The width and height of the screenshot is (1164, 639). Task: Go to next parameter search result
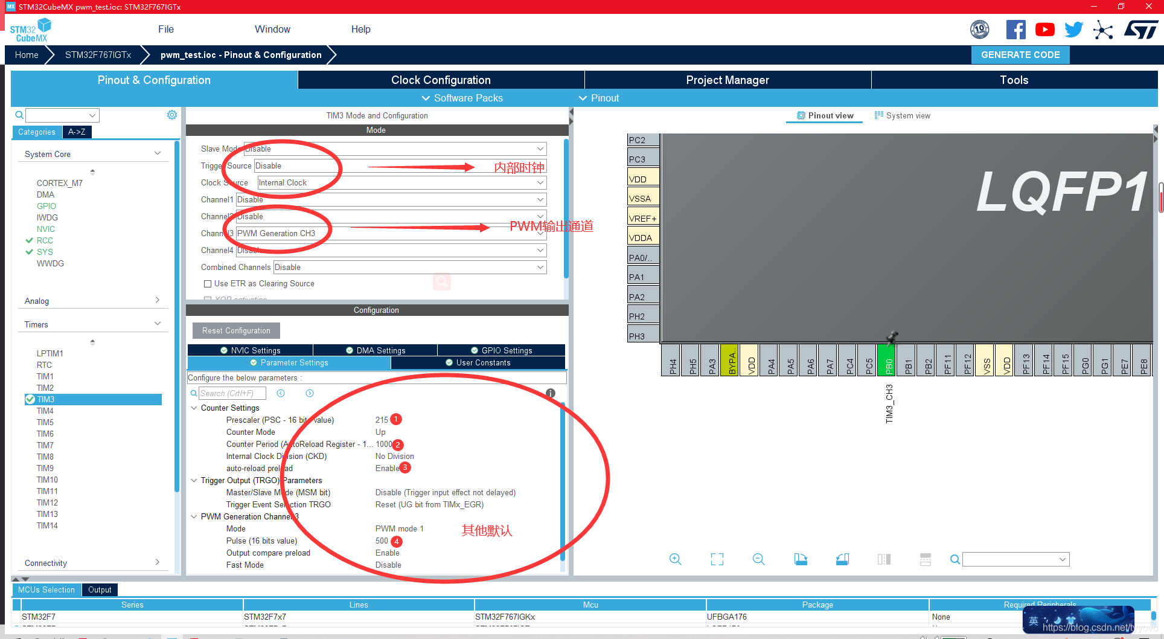coord(310,393)
